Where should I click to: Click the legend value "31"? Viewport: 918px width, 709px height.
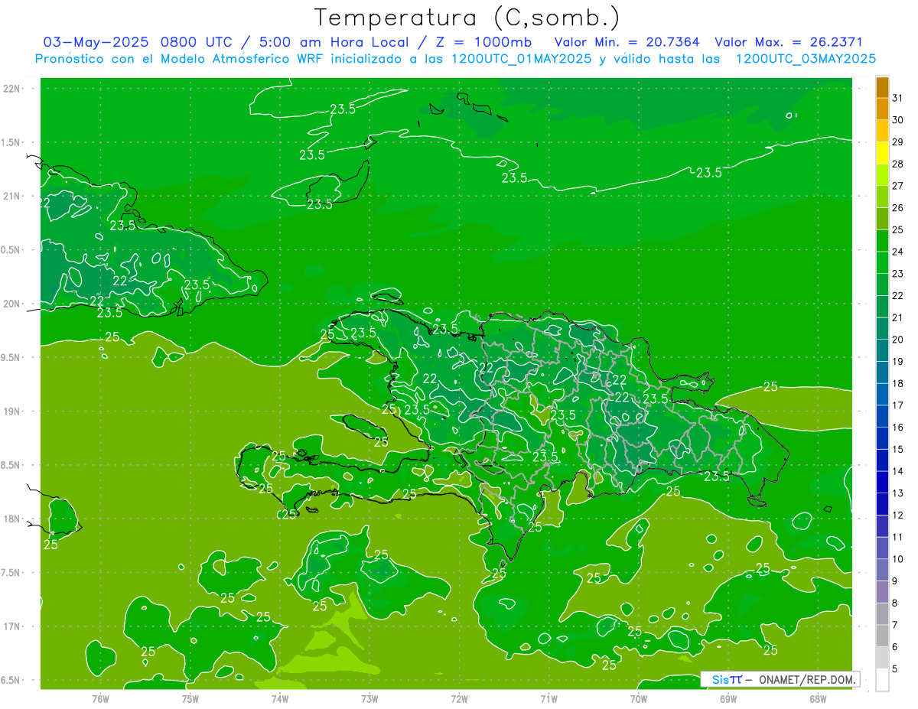pyautogui.click(x=898, y=98)
